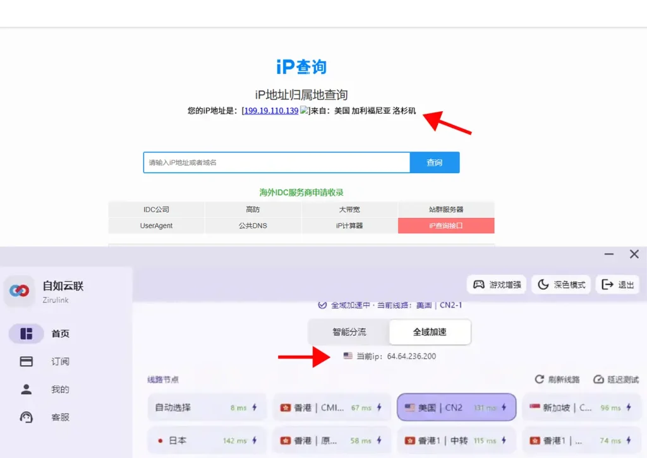Click lightning icon on 新加坡 node

(x=629, y=407)
